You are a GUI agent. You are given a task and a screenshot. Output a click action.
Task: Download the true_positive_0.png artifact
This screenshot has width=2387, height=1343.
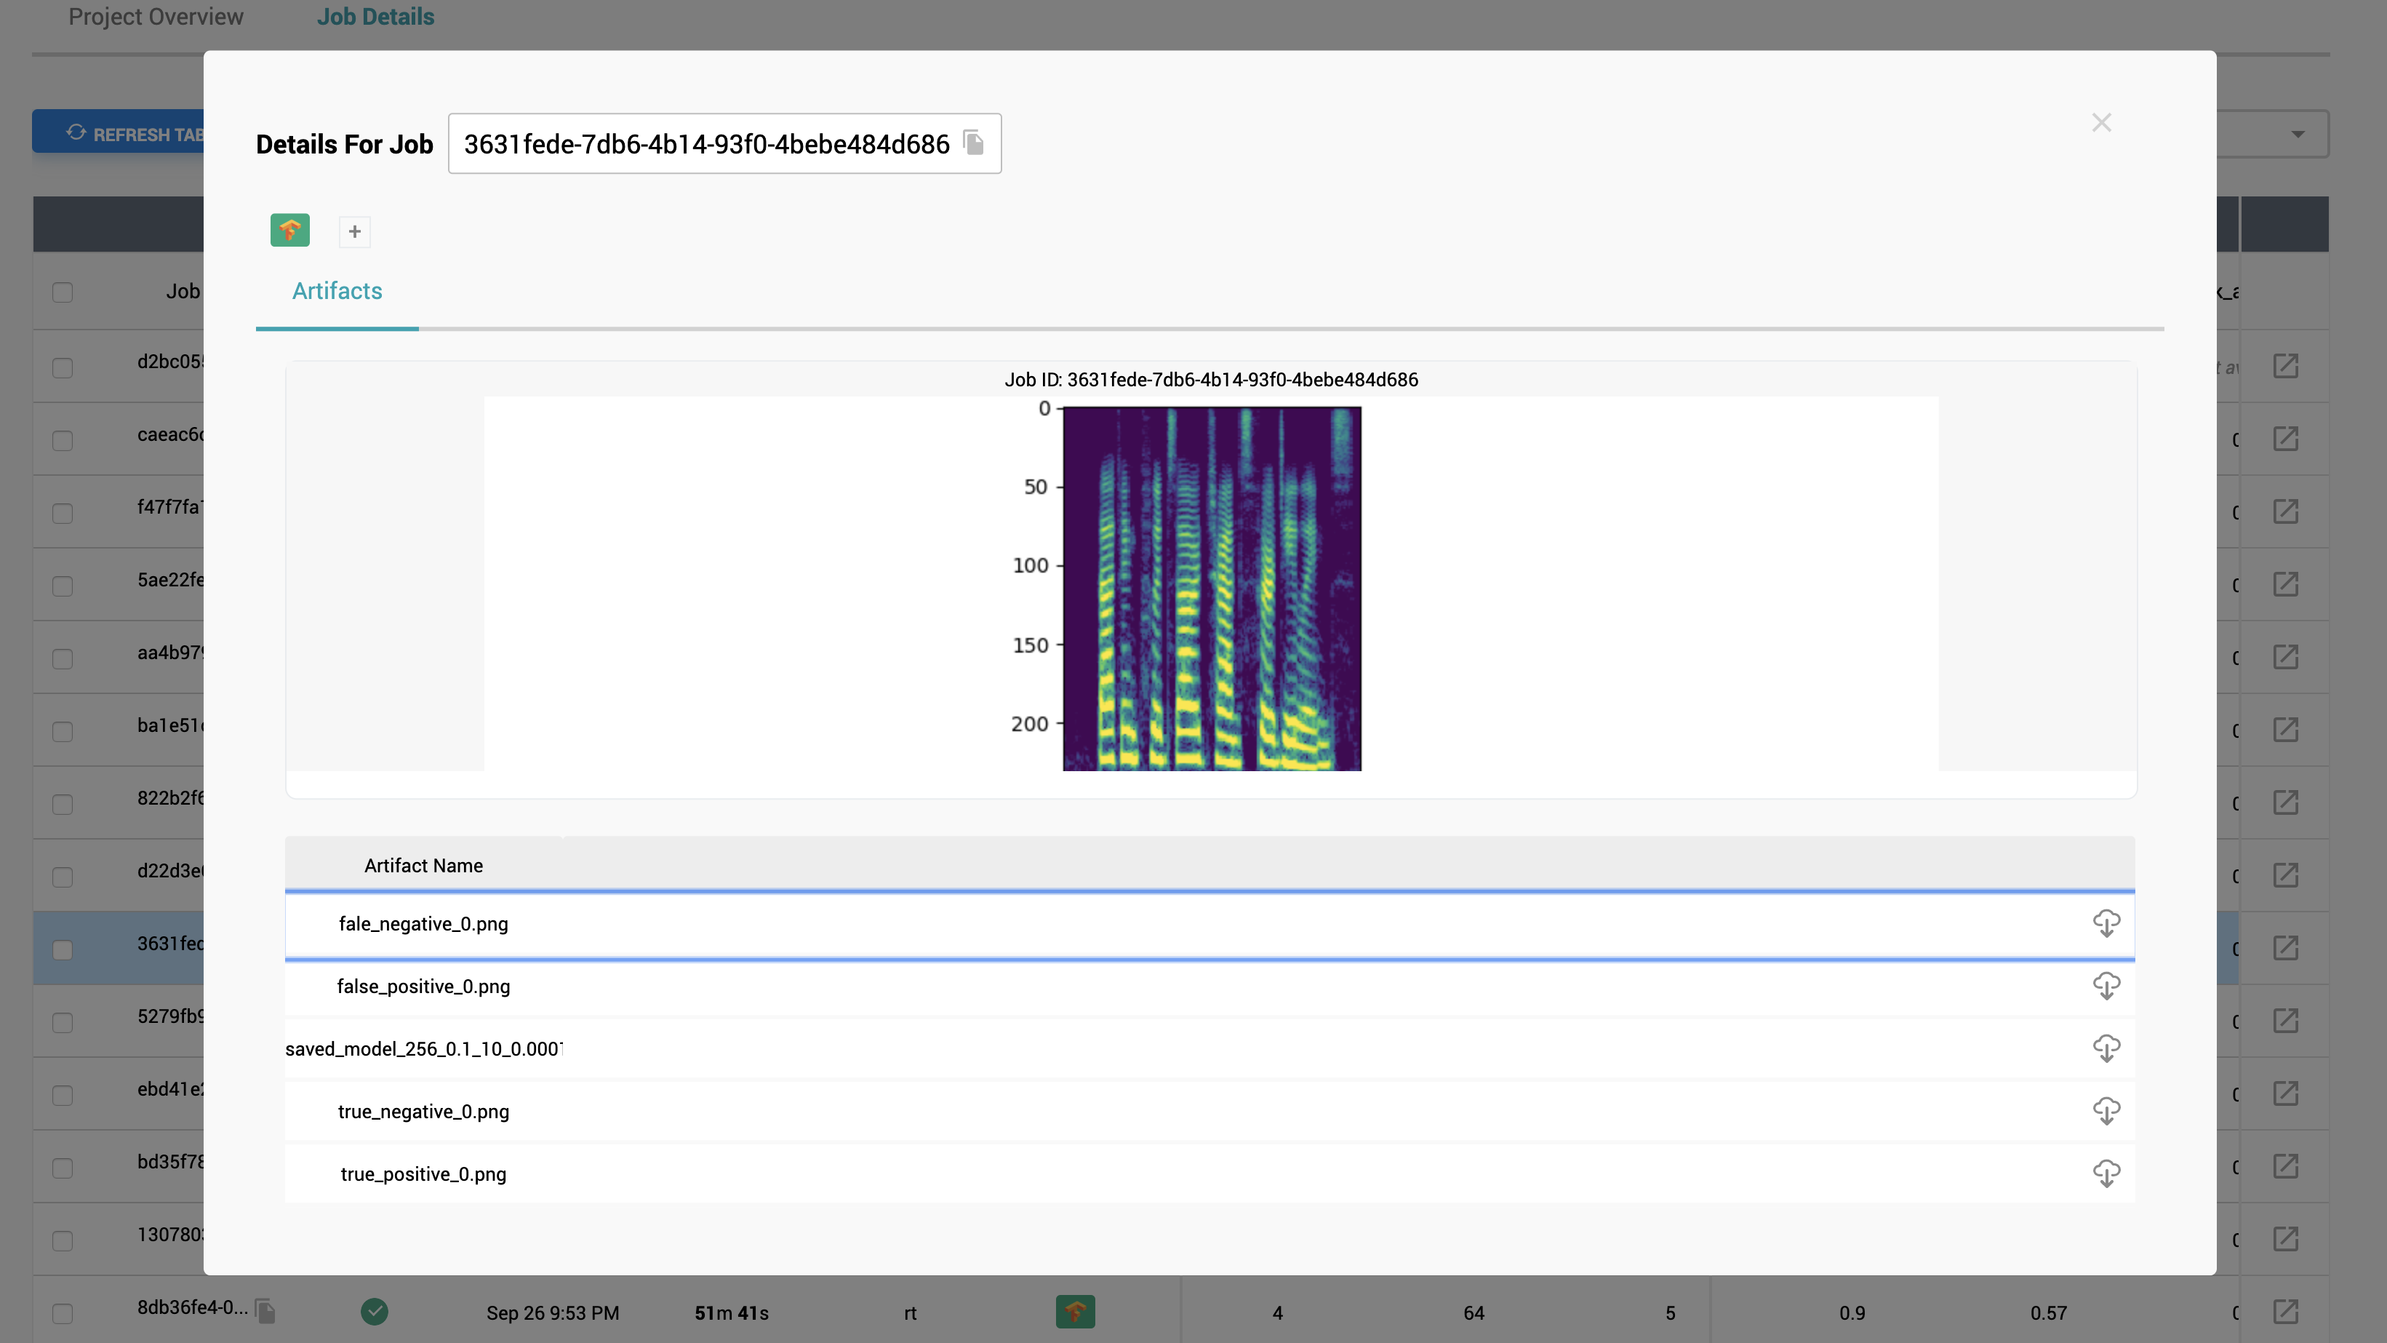[2106, 1173]
